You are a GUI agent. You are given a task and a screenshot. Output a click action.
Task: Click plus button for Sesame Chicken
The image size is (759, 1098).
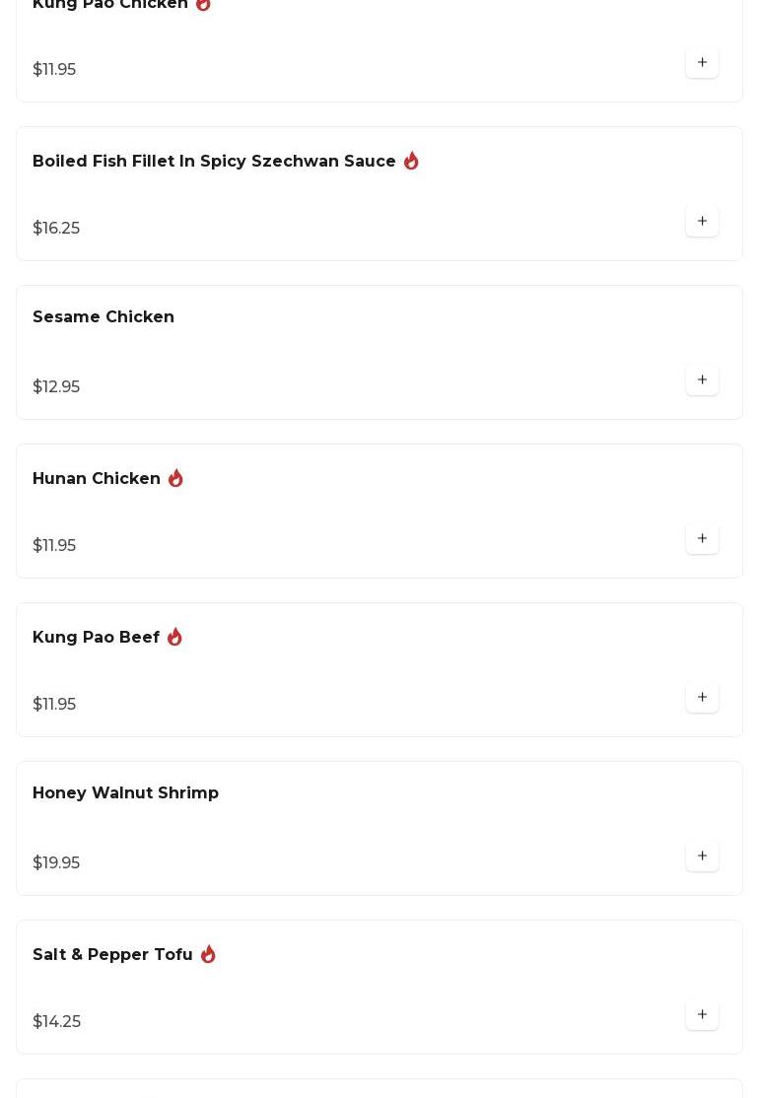coord(702,380)
